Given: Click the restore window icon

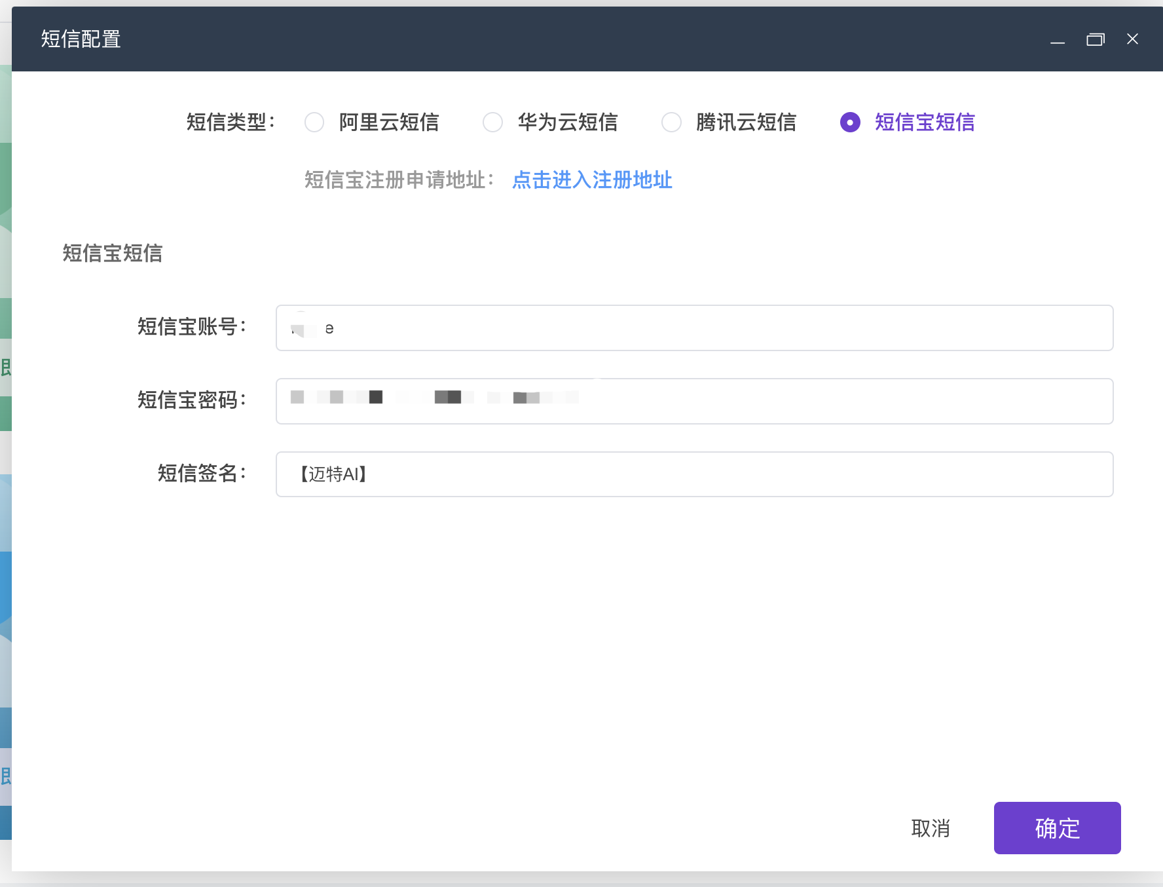Looking at the screenshot, I should pos(1096,39).
